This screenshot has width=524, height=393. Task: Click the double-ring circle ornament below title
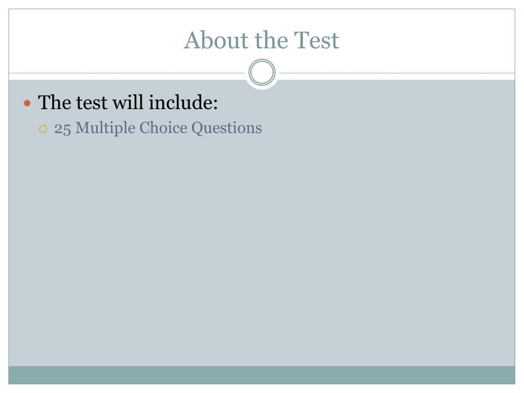(x=262, y=72)
